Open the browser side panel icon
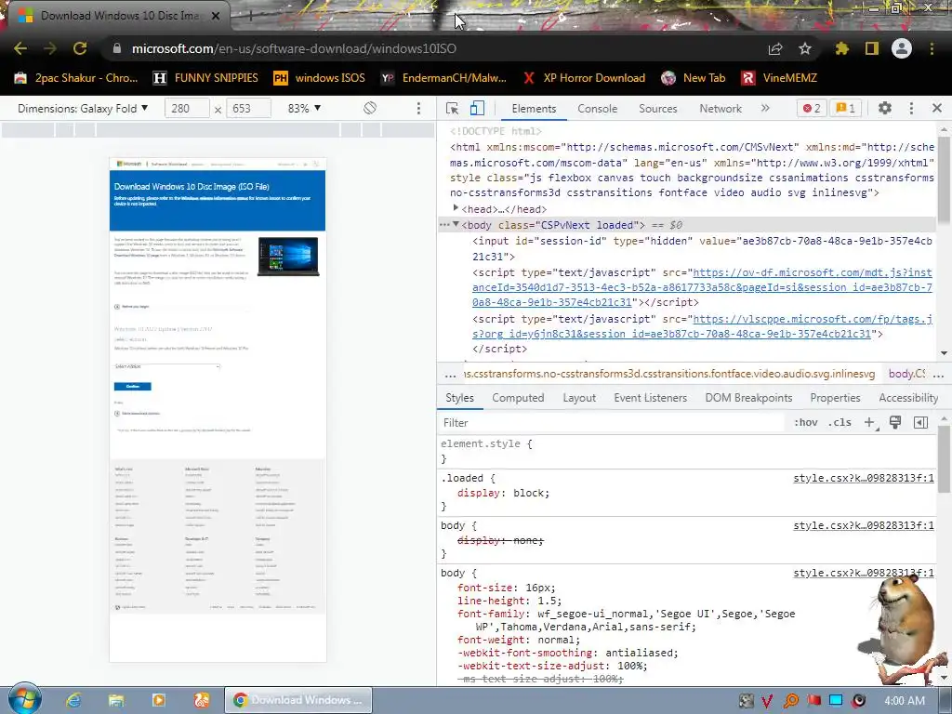952x714 pixels. [872, 48]
